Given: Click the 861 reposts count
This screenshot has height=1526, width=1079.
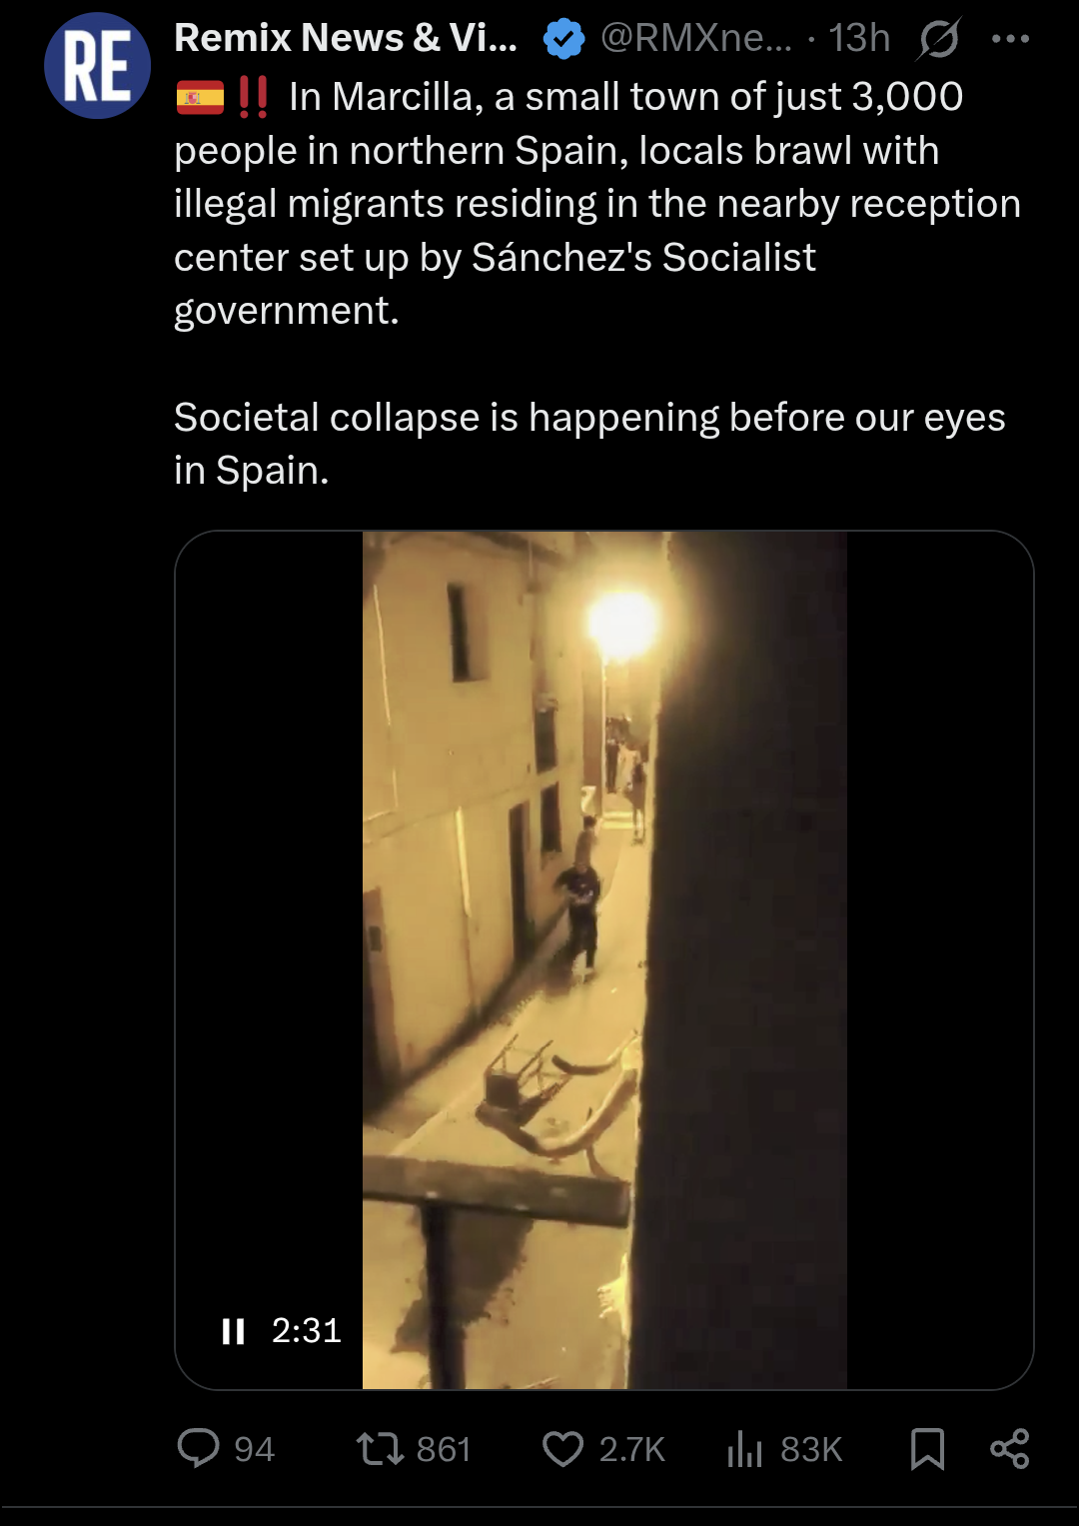Looking at the screenshot, I should 444,1449.
